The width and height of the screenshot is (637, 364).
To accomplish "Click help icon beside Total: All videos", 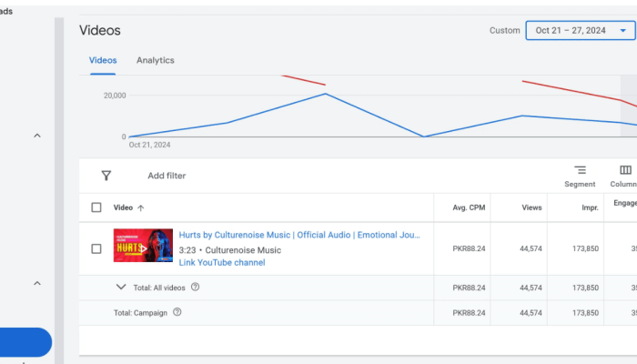I will 196,288.
